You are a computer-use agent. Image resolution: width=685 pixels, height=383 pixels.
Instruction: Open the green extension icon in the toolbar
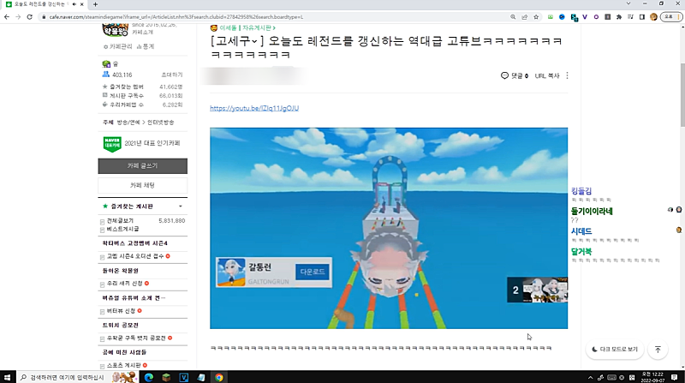pyautogui.click(x=551, y=17)
